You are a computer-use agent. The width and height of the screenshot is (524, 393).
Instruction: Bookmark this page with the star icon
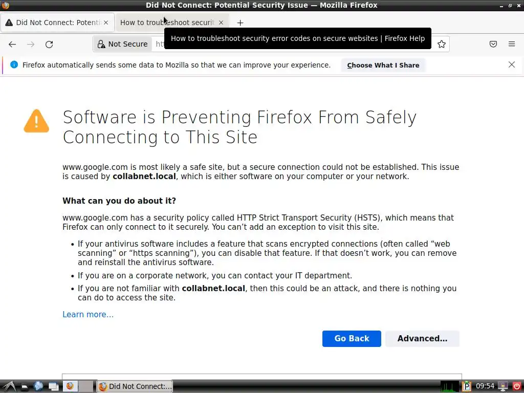[442, 44]
